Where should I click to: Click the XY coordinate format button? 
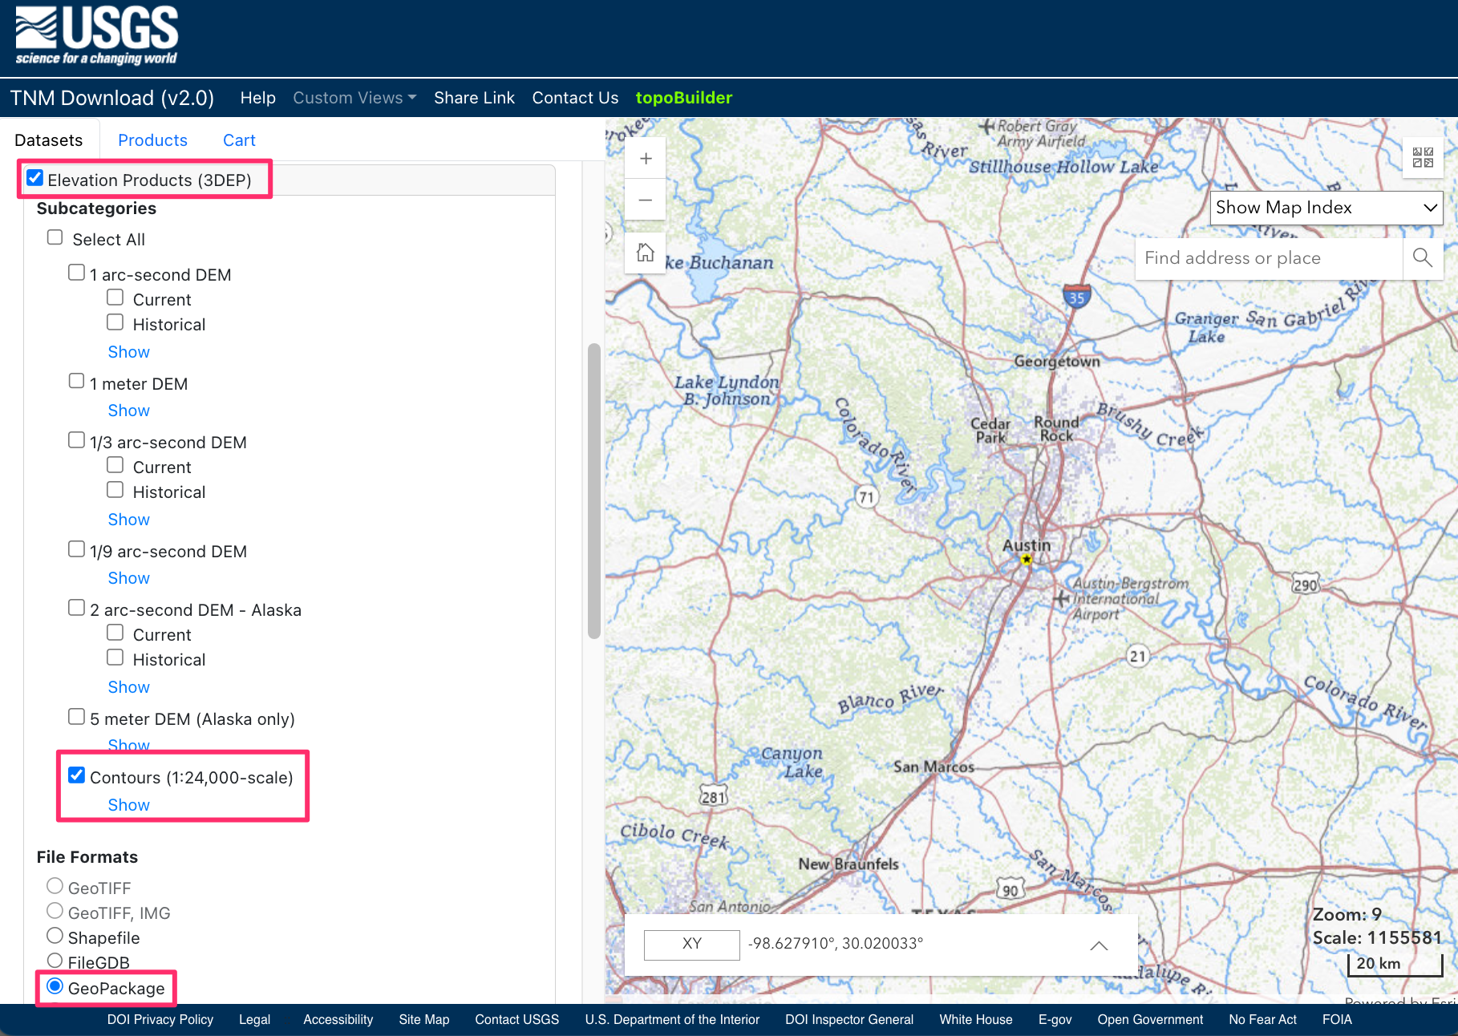pyautogui.click(x=691, y=944)
